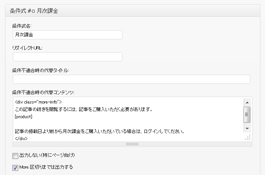Image resolution: width=265 pixels, height=175 pixels.
Task: Click the 出力しない（特にページ向け） label text
Action: click(47, 155)
